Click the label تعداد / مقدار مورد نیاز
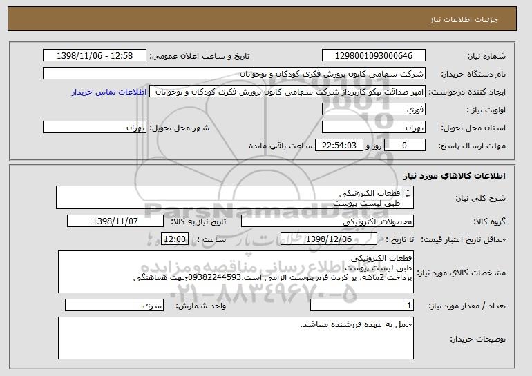 tap(467, 306)
